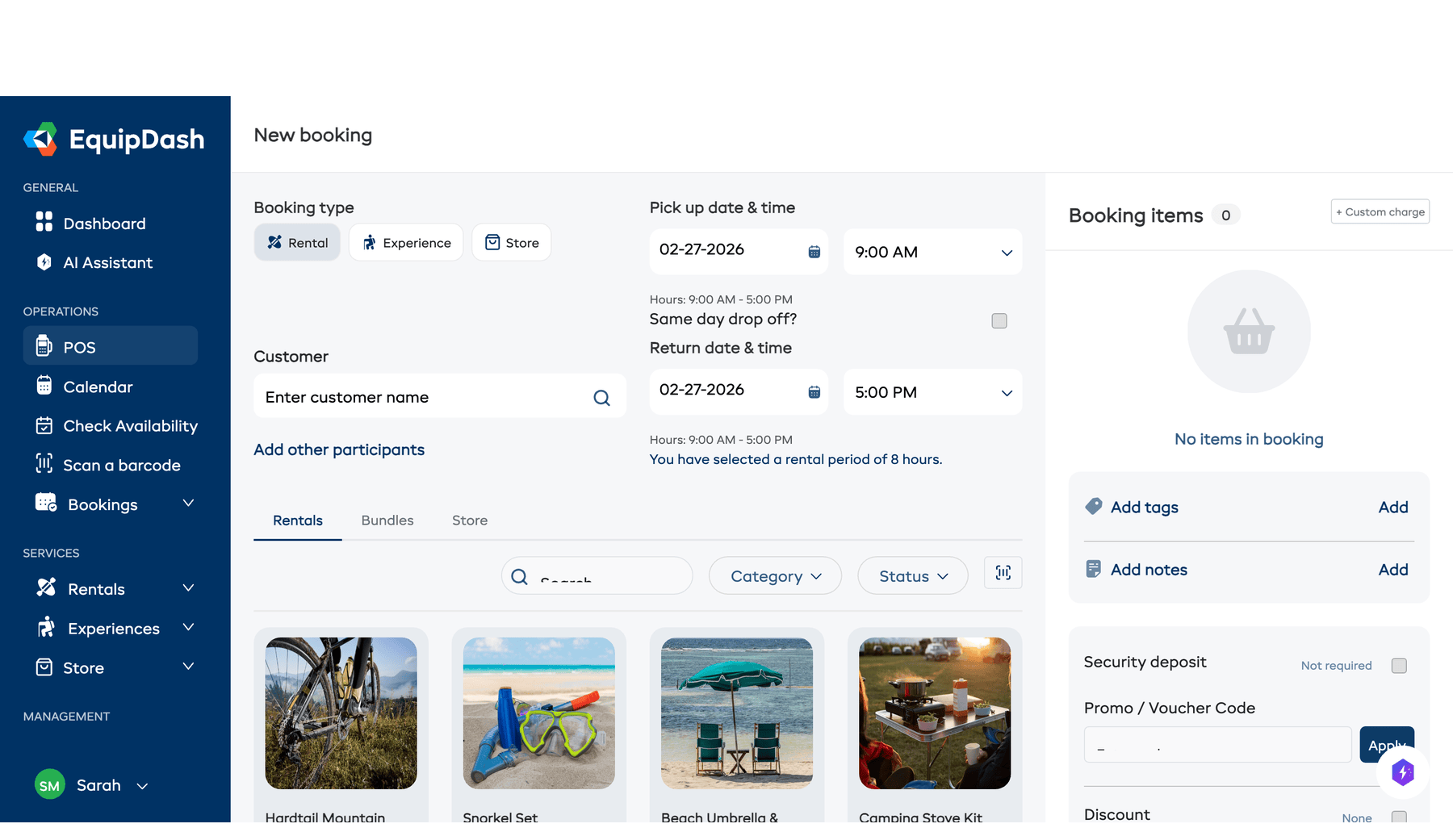Viewport: 1453px width, 832px height.
Task: Enable the Same day drop off checkbox
Action: click(999, 320)
